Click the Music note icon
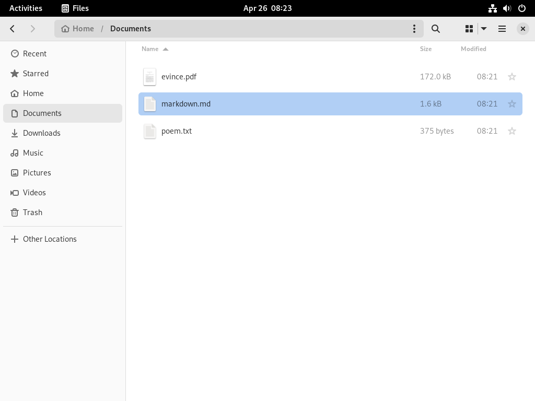This screenshot has height=401, width=535. [x=15, y=153]
